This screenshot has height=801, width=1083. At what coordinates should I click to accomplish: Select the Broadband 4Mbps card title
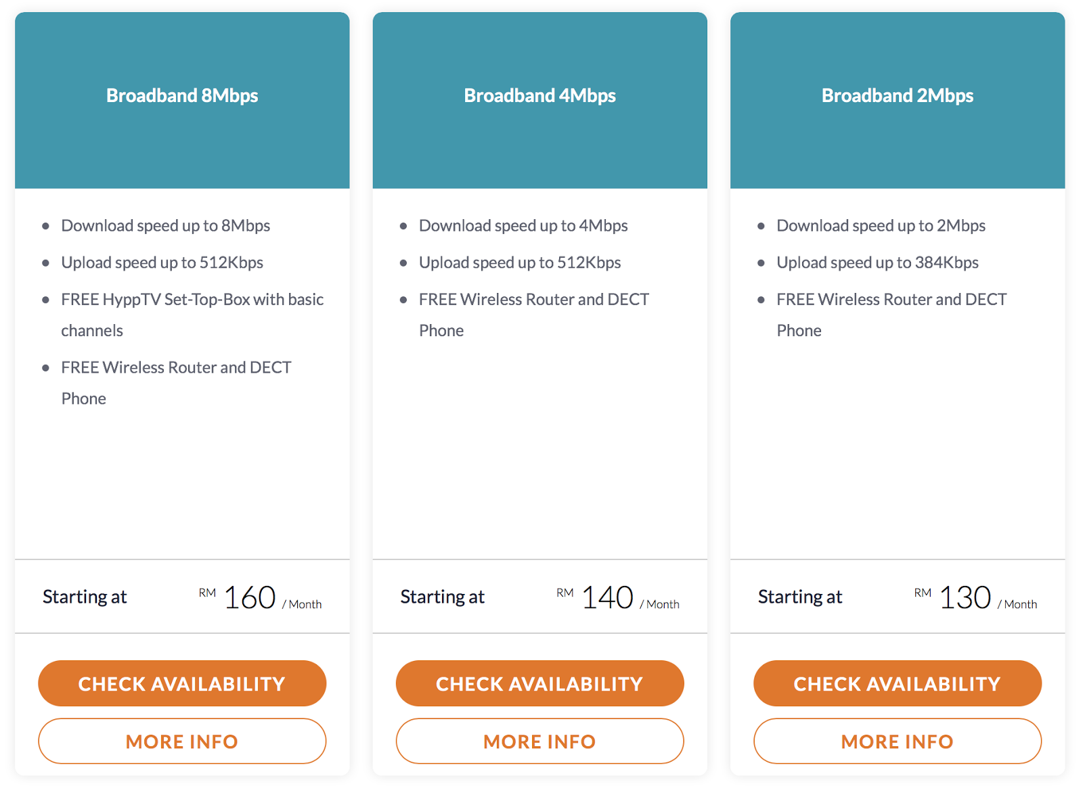click(539, 95)
